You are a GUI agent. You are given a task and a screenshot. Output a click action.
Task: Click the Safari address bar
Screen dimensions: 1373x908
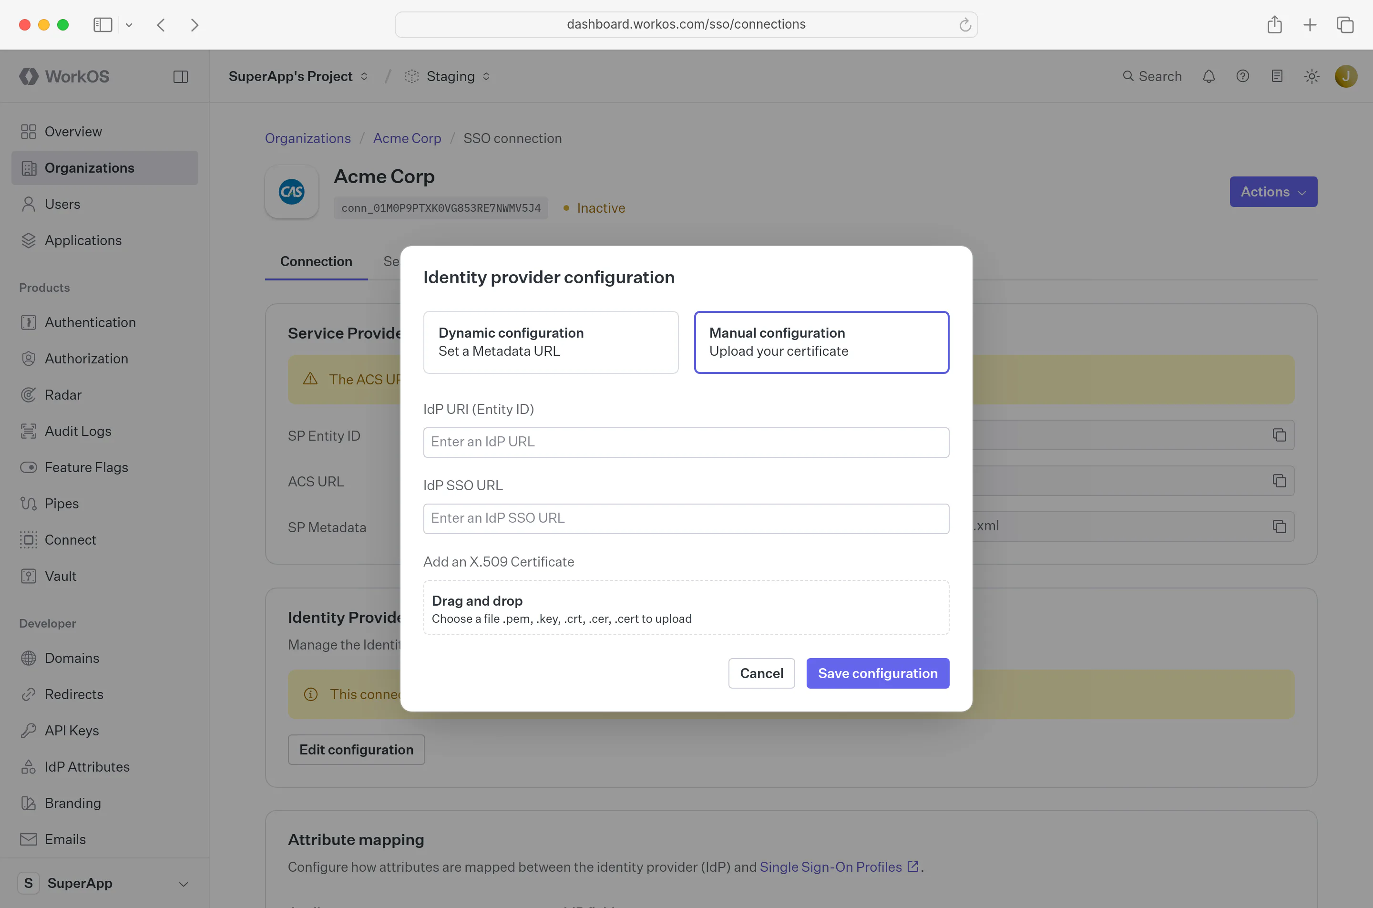[x=686, y=25]
